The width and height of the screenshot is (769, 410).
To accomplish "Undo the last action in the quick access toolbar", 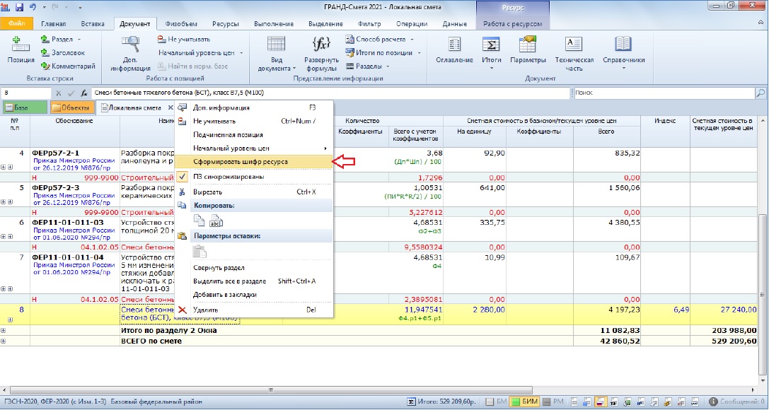I will click(33, 7).
